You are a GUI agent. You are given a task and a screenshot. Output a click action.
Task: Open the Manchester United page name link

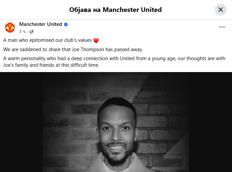[x=41, y=24]
